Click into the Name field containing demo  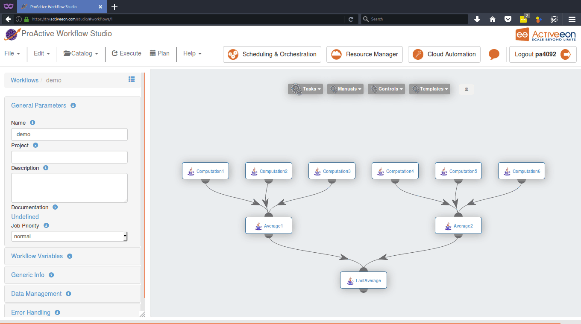69,134
